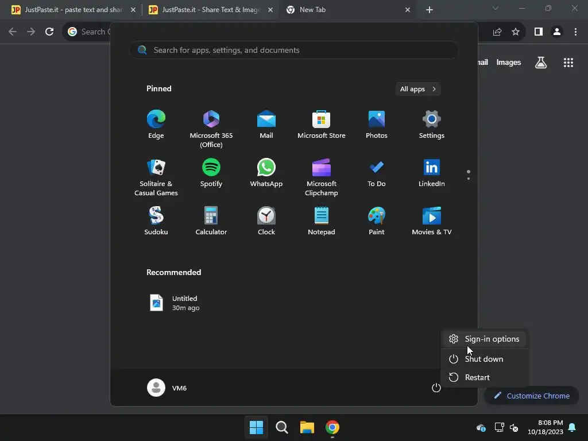Screen dimensions: 588x441
Task: Launch LinkedIn from pinned apps
Action: (432, 173)
